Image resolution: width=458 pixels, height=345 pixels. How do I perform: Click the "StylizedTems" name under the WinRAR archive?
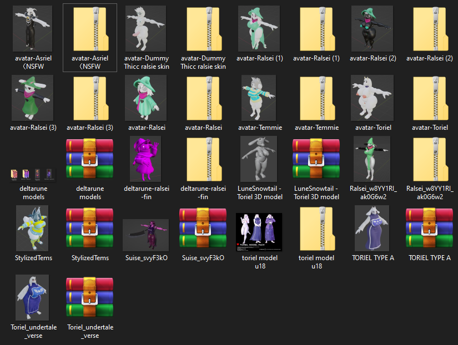click(x=90, y=258)
